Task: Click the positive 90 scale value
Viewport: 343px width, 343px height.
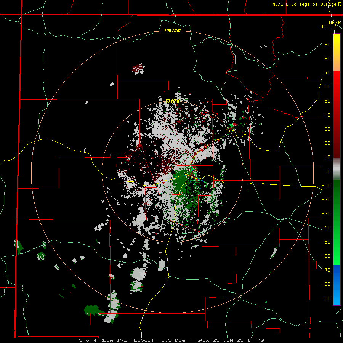Action: [x=327, y=45]
